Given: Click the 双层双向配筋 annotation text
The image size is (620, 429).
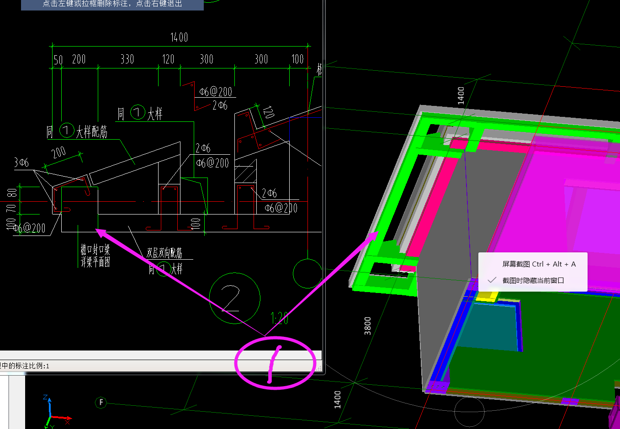Looking at the screenshot, I should pyautogui.click(x=164, y=253).
